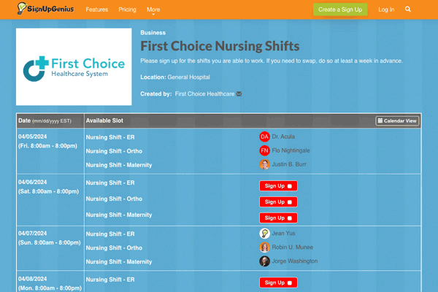Click Robin U. Munee's avatar picture
This screenshot has width=438, height=292.
coord(264,247)
